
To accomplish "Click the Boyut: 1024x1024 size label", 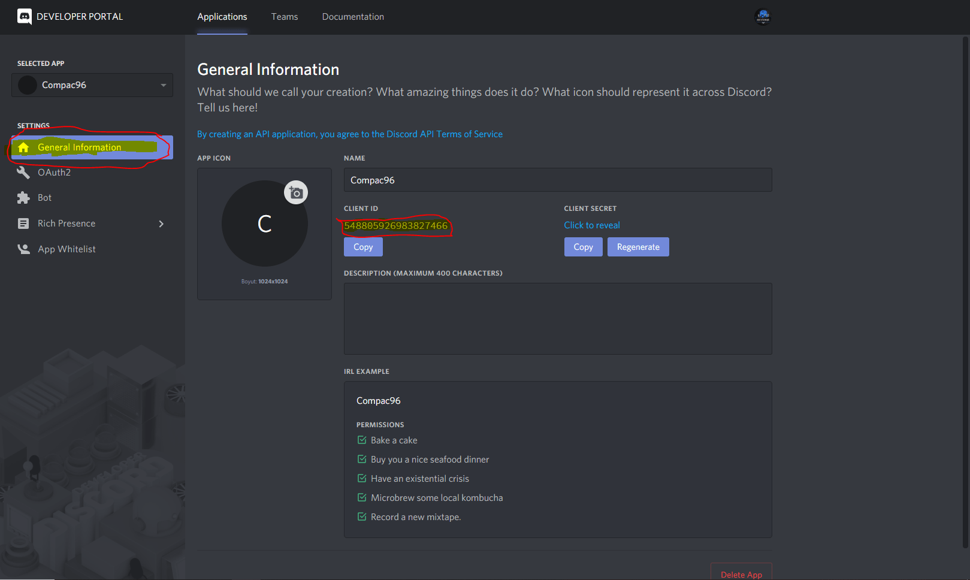I will [x=265, y=282].
